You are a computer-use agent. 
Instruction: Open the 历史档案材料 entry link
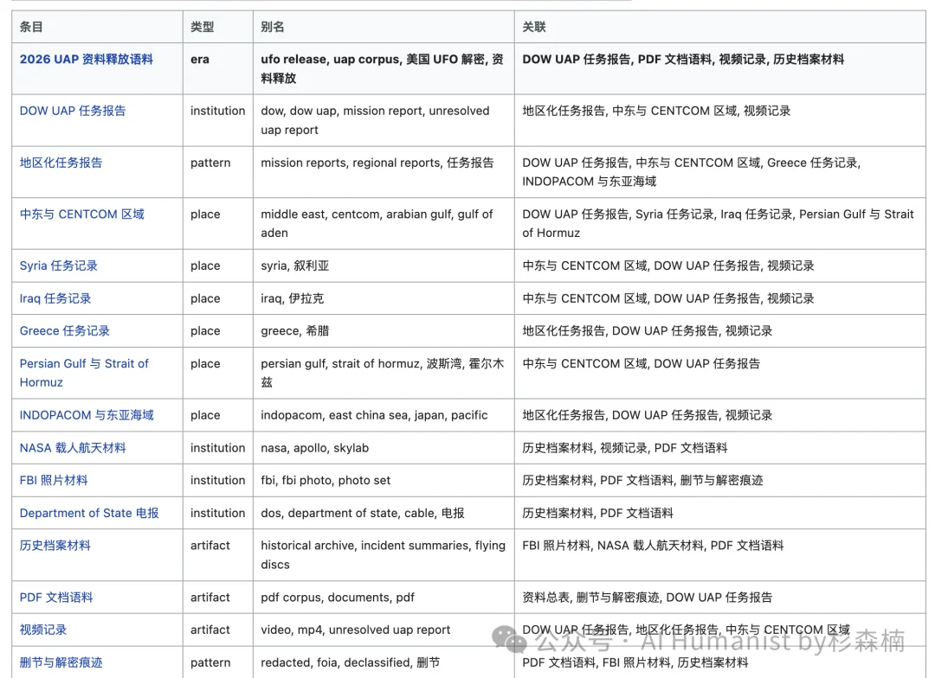click(55, 545)
